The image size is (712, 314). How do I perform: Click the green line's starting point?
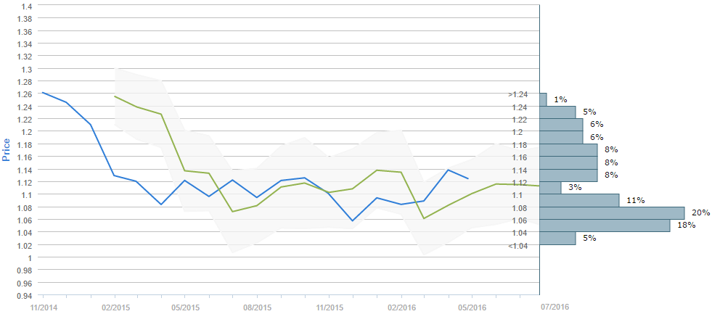(x=115, y=96)
